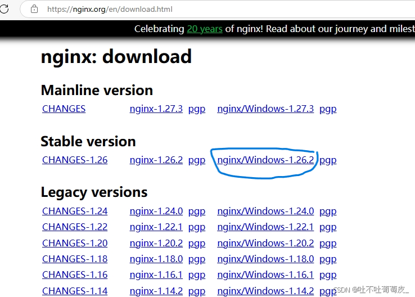Open pgp signature beside nginx/Windows-1.27.3

click(328, 109)
